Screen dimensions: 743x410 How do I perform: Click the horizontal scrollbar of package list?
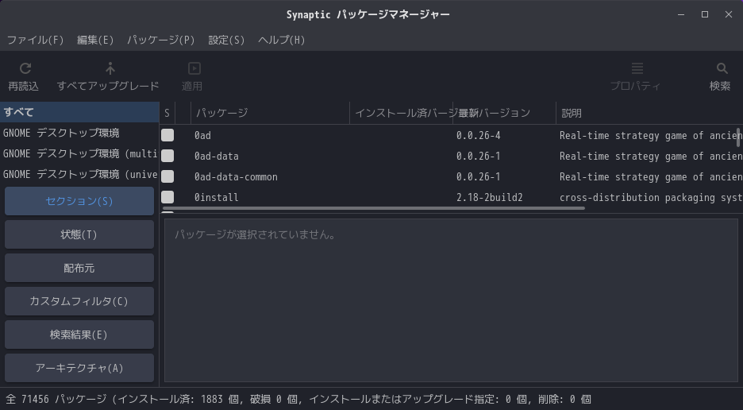click(x=374, y=208)
